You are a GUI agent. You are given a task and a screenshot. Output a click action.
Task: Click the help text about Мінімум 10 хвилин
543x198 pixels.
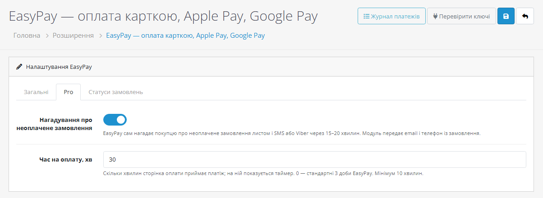point(263,173)
